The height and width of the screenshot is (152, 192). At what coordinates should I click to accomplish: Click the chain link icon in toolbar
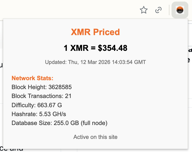click(x=158, y=10)
